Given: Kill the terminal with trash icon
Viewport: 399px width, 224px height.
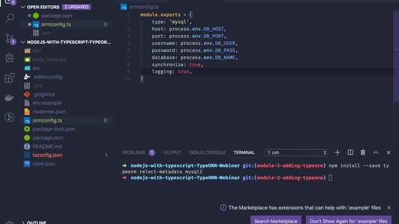Looking at the screenshot, I should pyautogui.click(x=363, y=152).
